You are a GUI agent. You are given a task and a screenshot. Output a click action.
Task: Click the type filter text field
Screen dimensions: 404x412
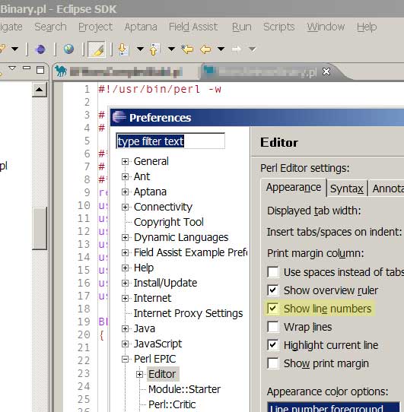coord(170,141)
